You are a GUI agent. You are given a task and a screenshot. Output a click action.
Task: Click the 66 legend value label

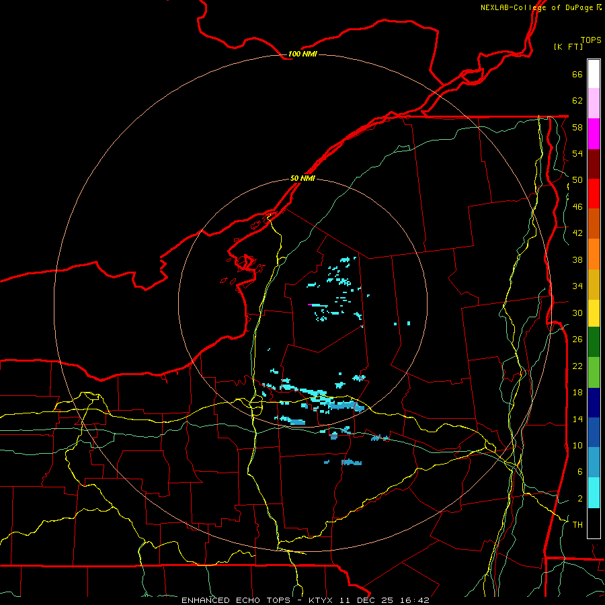(x=577, y=74)
